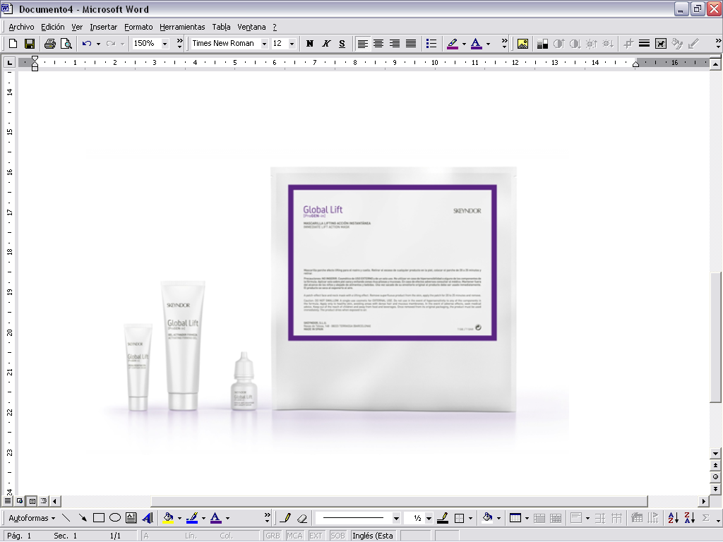The height and width of the screenshot is (542, 723).
Task: Open the line style picker
Action: tap(644, 44)
